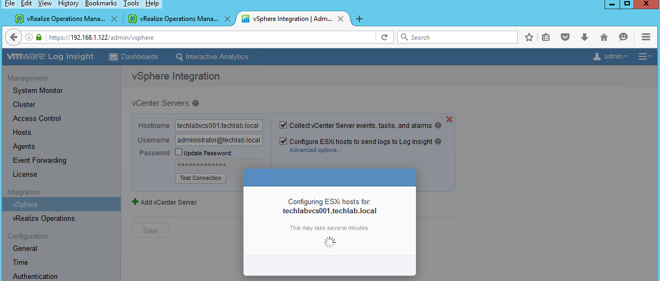The image size is (660, 281).
Task: Open the bookmarks list icon
Action: click(x=546, y=37)
